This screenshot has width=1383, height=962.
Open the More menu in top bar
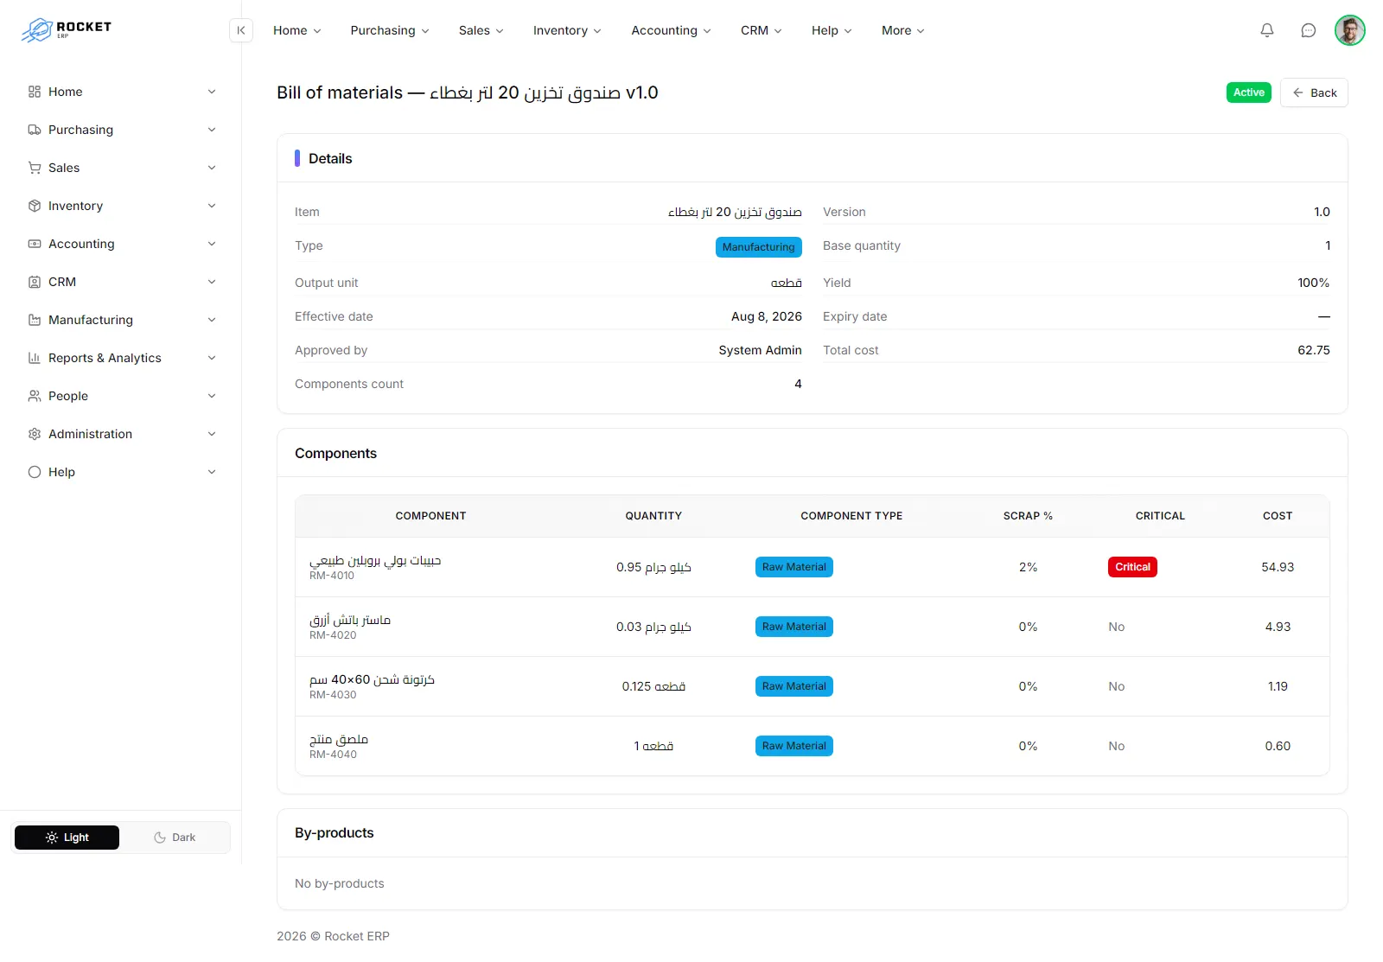click(x=902, y=30)
